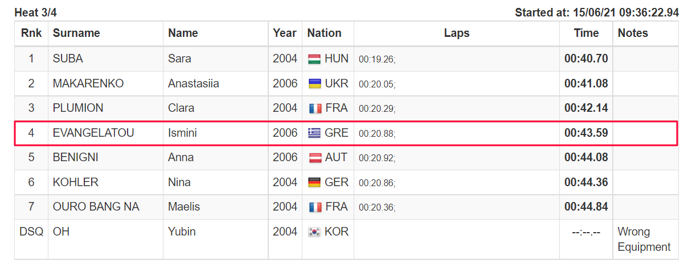Click the Laps column header
This screenshot has height=269, width=688.
click(x=457, y=33)
